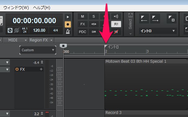Select the Motown Beat 03 8th HH Special 1 clip header
The width and height of the screenshot is (188, 117).
point(146,61)
